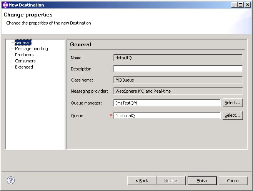The width and height of the screenshot is (253, 191).
Task: Click the disabled Next button
Action: click(171, 181)
